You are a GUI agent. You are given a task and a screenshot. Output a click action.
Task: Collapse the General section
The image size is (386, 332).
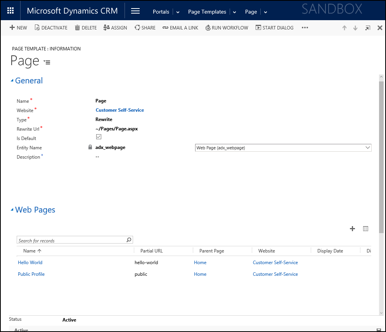point(12,80)
